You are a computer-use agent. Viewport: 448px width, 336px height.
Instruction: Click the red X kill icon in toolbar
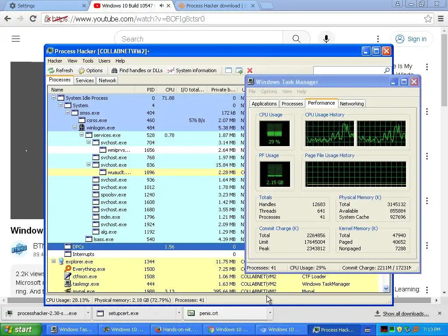click(x=250, y=70)
